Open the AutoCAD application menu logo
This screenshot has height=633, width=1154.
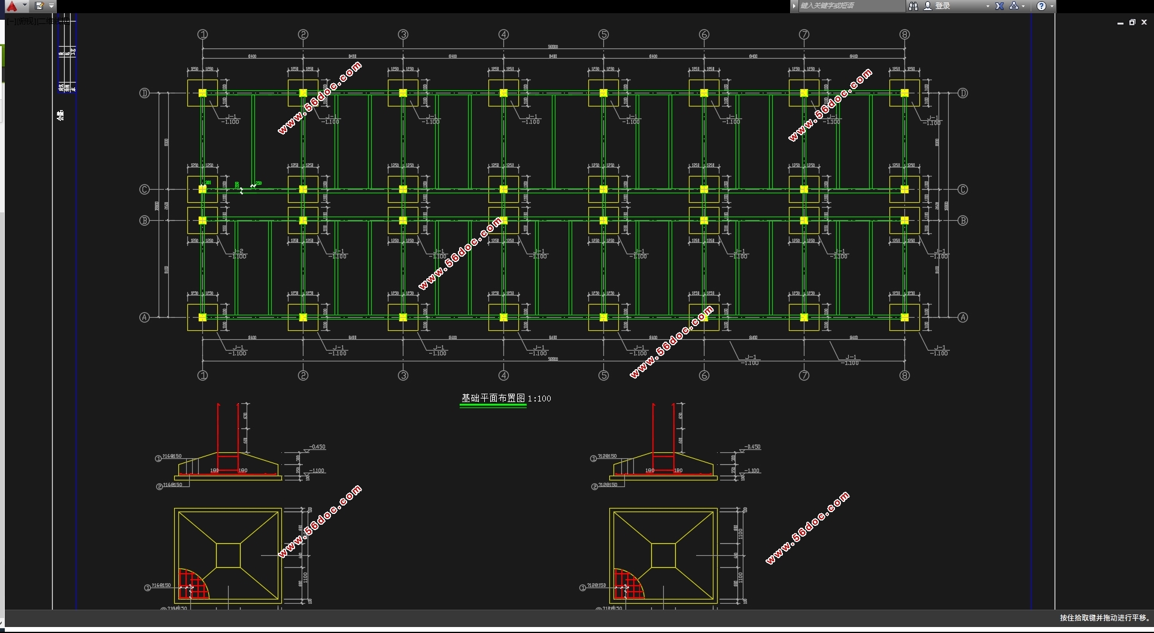pos(12,6)
